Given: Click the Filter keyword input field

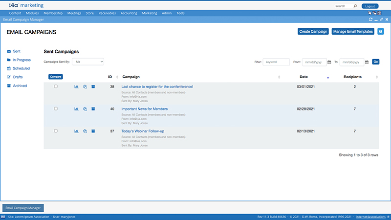Looking at the screenshot, I should (276, 62).
